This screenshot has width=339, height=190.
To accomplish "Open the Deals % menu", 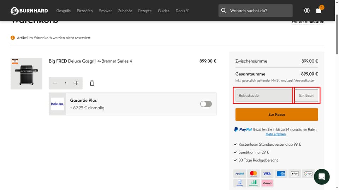I will point(182,11).
